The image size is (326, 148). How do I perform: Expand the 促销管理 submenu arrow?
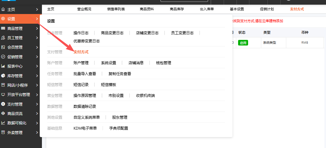pos(37,57)
